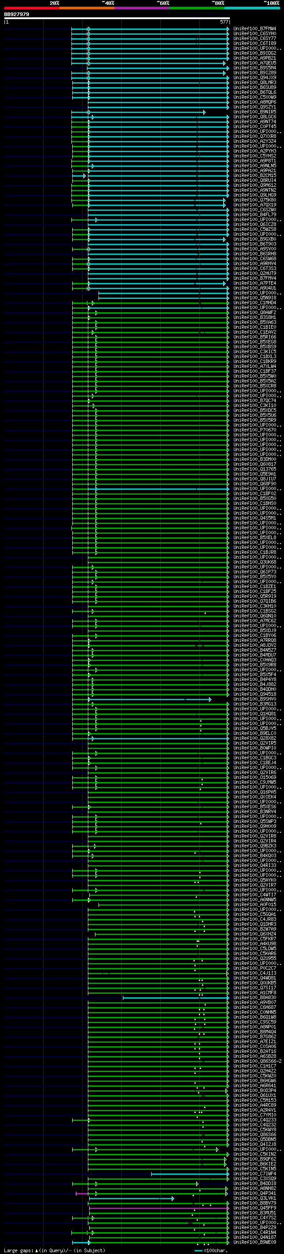Click the short cyan alignment bar for UniRef100_Q3LVK1
284x1254 pixels.
(x=131, y=1198)
